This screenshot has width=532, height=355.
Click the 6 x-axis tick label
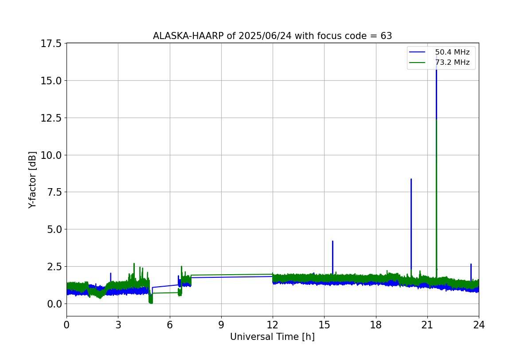point(170,325)
